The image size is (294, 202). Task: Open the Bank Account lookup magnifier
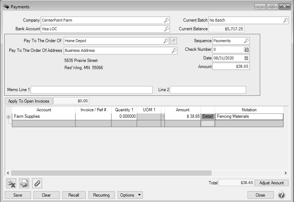[166, 29]
